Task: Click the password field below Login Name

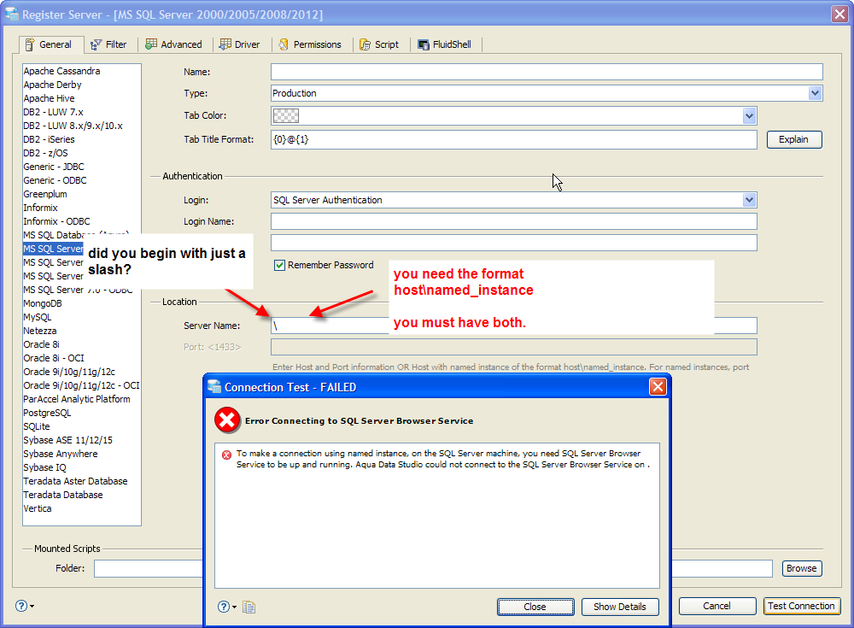Action: [x=514, y=243]
